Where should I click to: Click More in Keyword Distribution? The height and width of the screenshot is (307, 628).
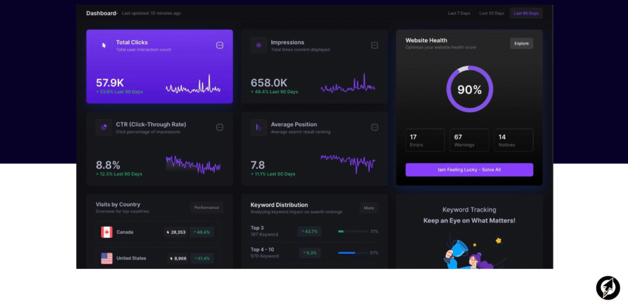pyautogui.click(x=369, y=208)
